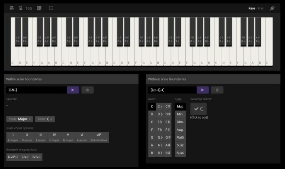Switch to Keys view
This screenshot has width=285, height=169.
pyautogui.click(x=252, y=8)
